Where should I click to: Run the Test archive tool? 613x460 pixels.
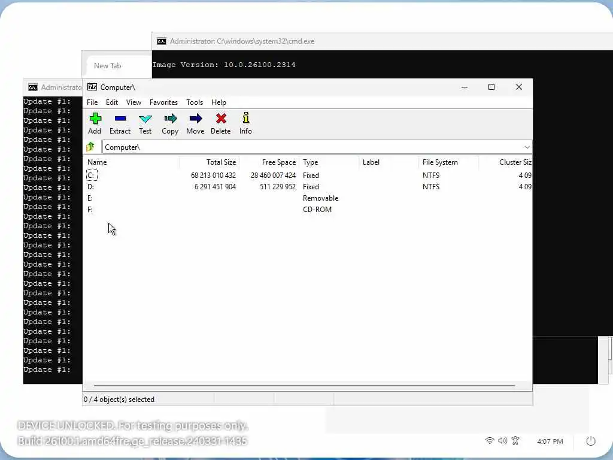point(145,123)
